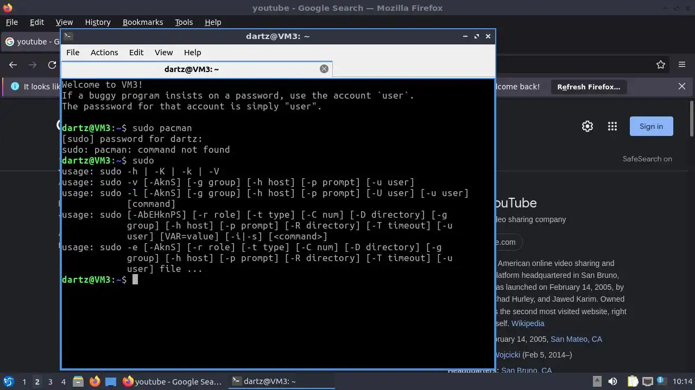Click the info icon on notification bar
This screenshot has height=390, width=695.
click(15, 87)
